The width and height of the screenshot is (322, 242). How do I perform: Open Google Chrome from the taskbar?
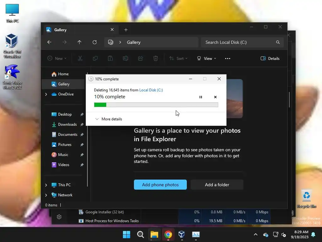[168, 234]
